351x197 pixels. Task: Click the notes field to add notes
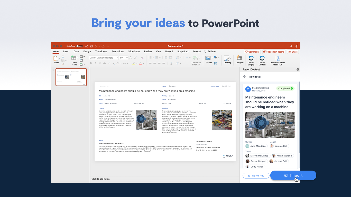[165, 179]
